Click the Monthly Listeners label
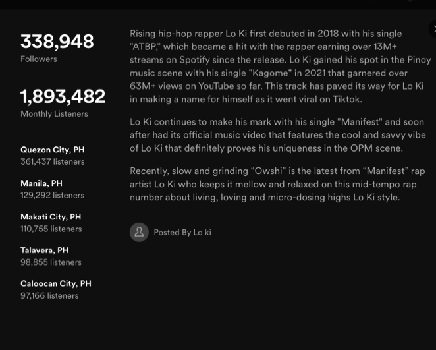Viewport: 436px width, 350px height. click(x=54, y=114)
